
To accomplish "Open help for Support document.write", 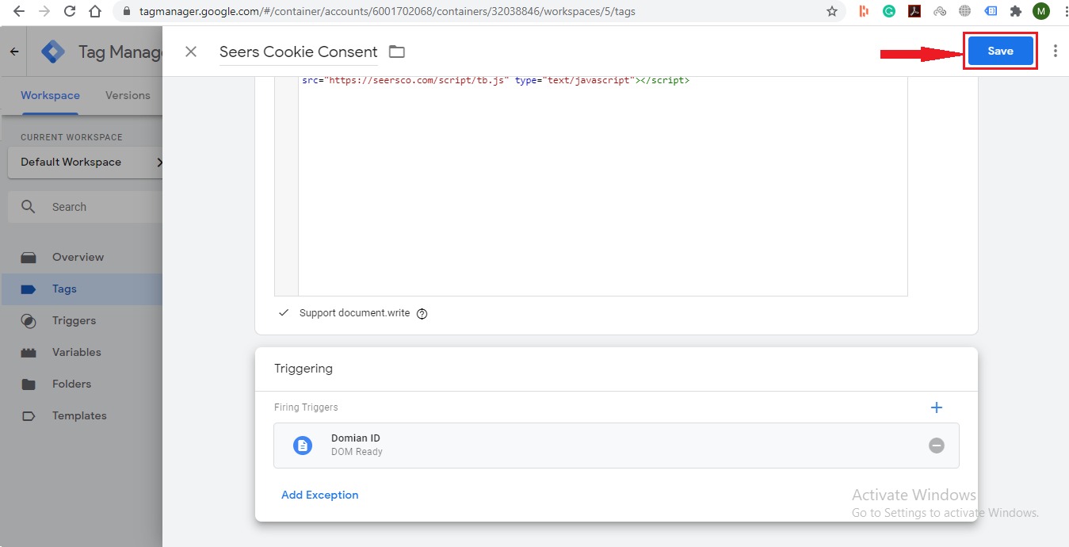I will click(422, 313).
